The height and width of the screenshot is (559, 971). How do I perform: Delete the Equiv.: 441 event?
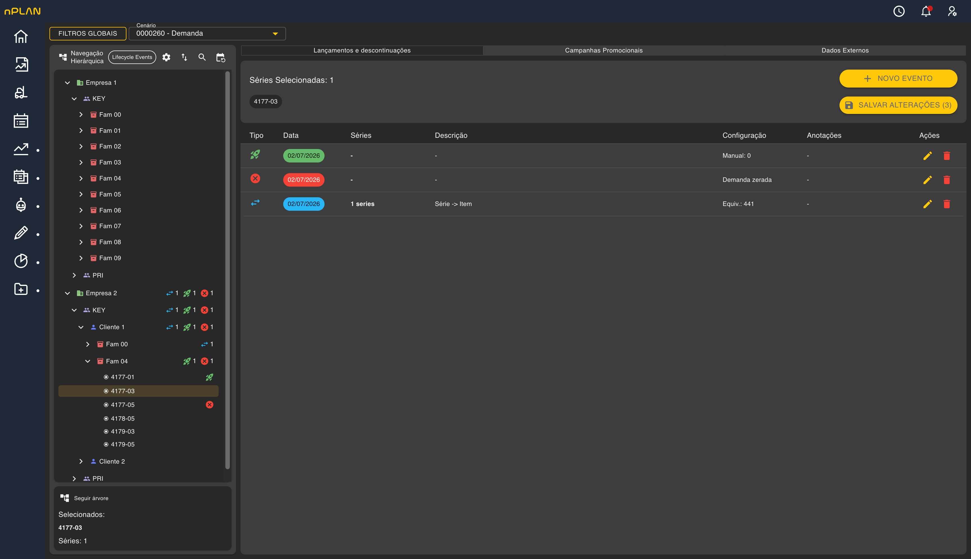tap(946, 204)
